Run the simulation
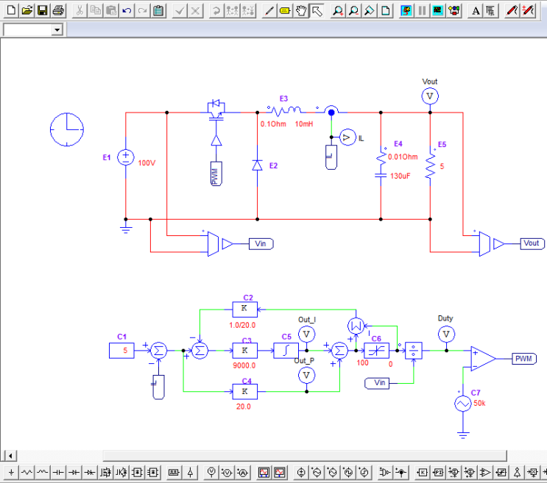Image resolution: width=547 pixels, height=483 pixels. [x=406, y=11]
